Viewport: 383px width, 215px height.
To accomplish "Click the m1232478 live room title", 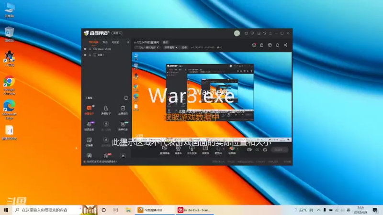I will [146, 42].
